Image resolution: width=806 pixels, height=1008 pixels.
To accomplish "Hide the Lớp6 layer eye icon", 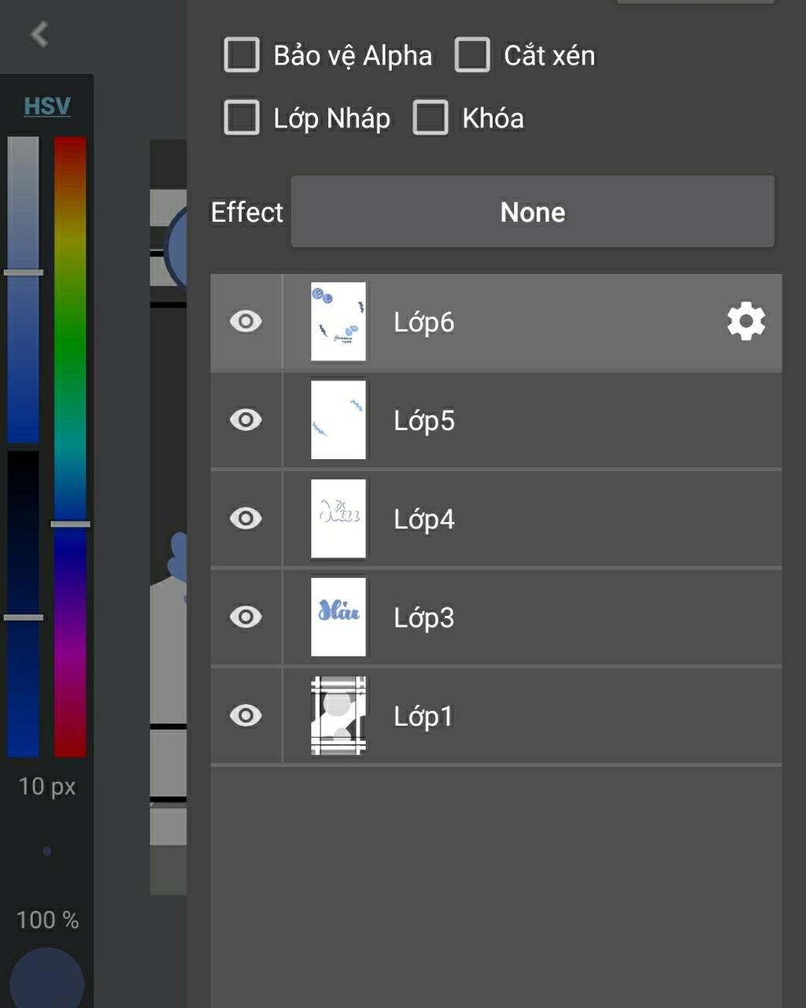I will pos(246,321).
